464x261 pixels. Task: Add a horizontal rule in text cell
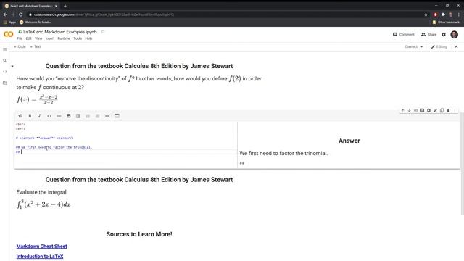(x=107, y=116)
